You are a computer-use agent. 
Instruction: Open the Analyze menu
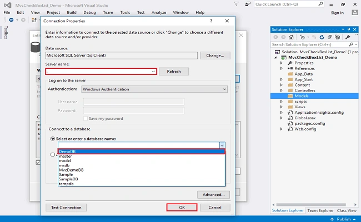(x=159, y=12)
